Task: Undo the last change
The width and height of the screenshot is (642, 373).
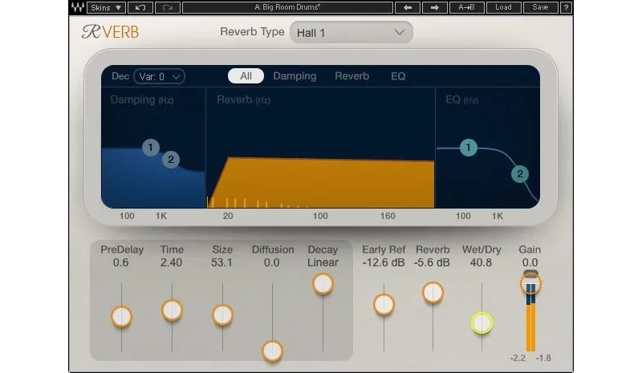Action: point(140,7)
